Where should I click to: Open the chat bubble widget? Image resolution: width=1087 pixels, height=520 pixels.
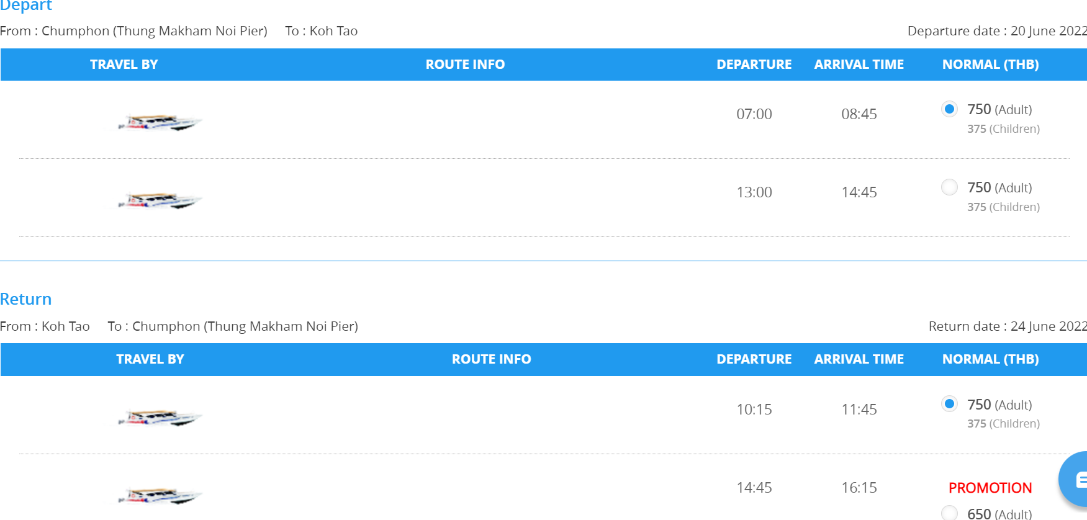click(x=1075, y=480)
